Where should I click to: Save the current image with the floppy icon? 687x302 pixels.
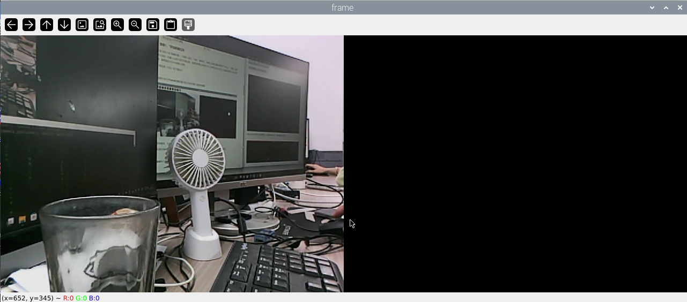tap(153, 25)
